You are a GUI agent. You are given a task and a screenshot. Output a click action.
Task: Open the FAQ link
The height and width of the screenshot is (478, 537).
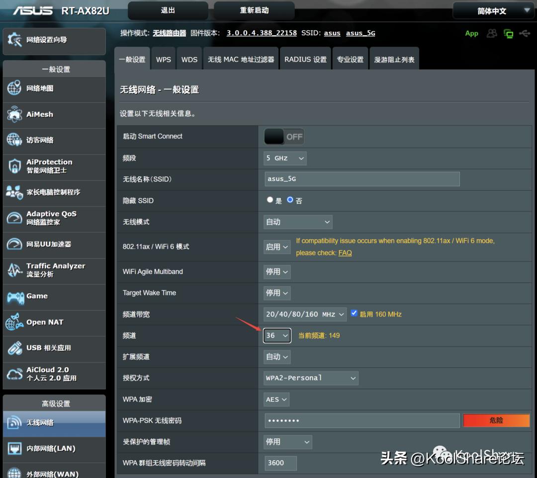(345, 253)
